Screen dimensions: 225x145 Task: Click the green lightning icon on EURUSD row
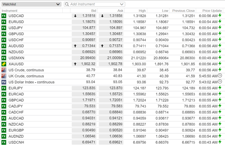pos(220,22)
